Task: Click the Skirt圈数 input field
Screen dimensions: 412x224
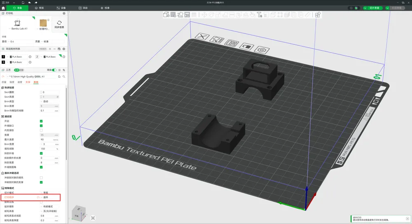Action: click(49, 92)
